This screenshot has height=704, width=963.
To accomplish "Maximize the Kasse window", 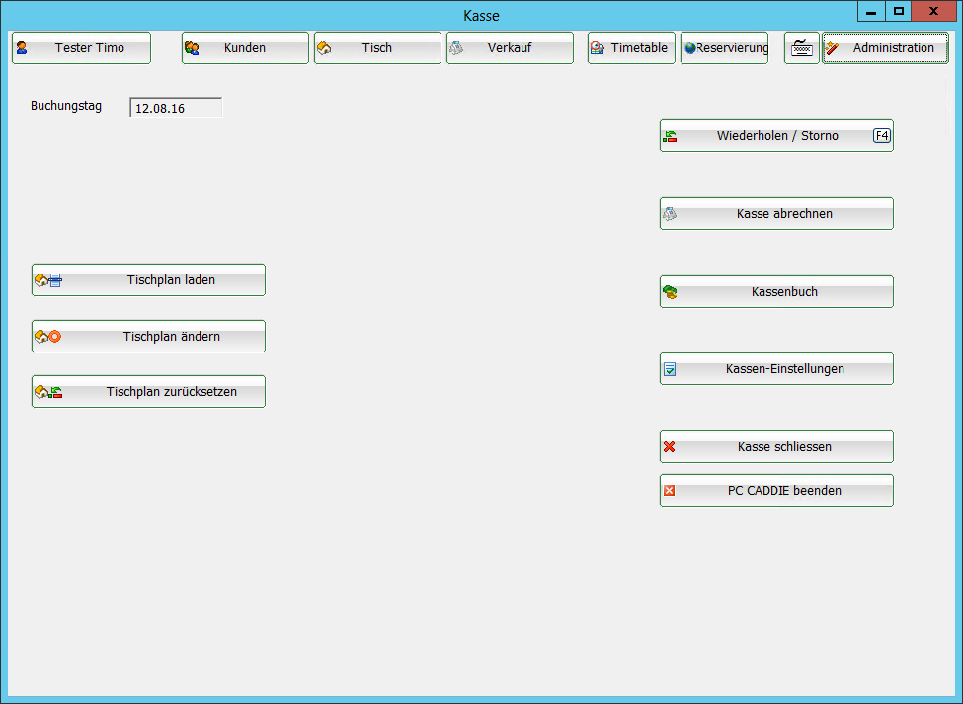I will 898,11.
